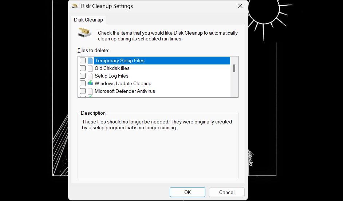Viewport: 343px width, 201px height.
Task: Click the Old Chkdsk files page icon
Action: point(90,68)
